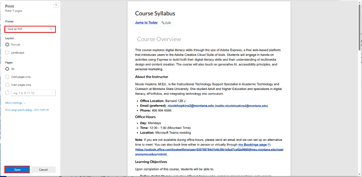The image size is (362, 177).
Task: Click the Save button
Action: click(x=17, y=170)
